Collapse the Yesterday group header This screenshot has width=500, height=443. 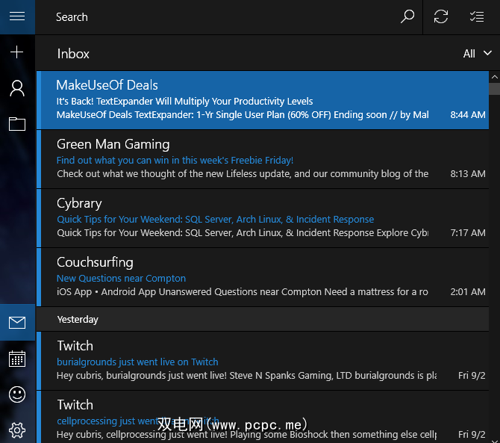78,319
